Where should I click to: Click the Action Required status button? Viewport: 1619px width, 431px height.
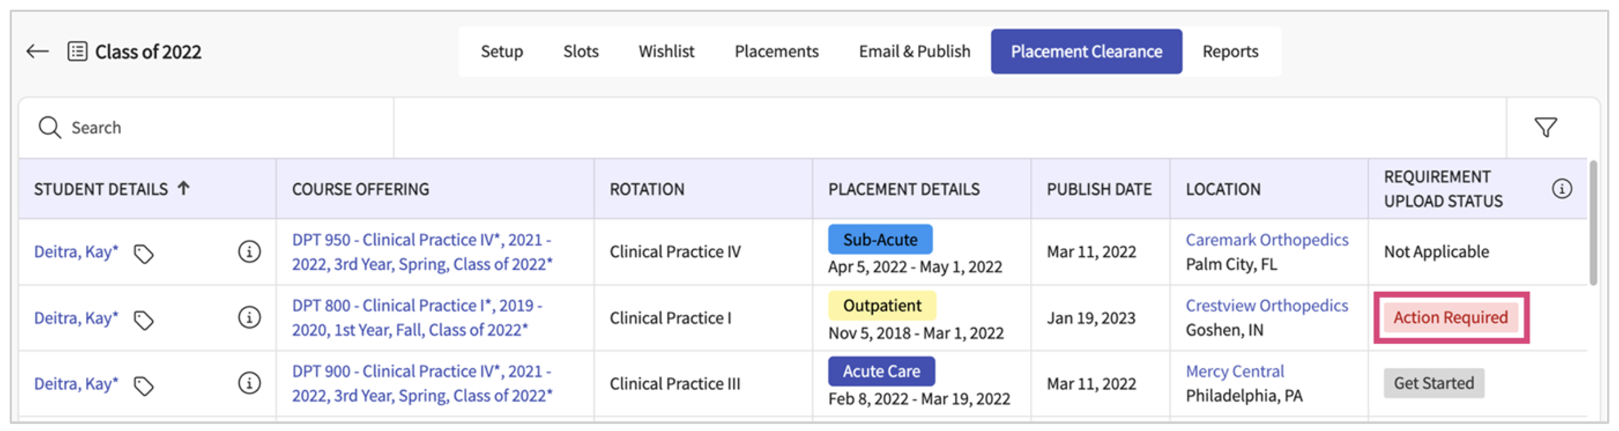click(1450, 318)
